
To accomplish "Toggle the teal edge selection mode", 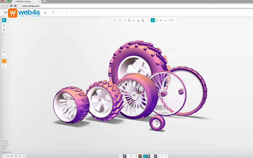I will pos(153,20).
